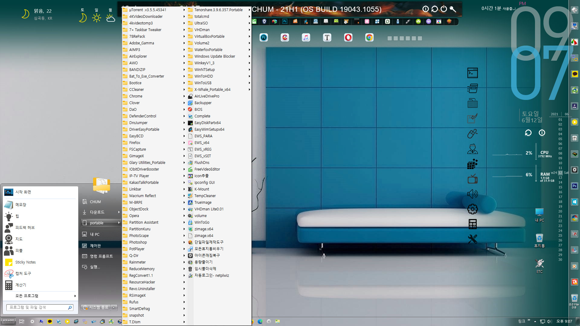This screenshot has height=326, width=580.
Task: Open WinToGo shortcut in menu
Action: tap(219, 222)
